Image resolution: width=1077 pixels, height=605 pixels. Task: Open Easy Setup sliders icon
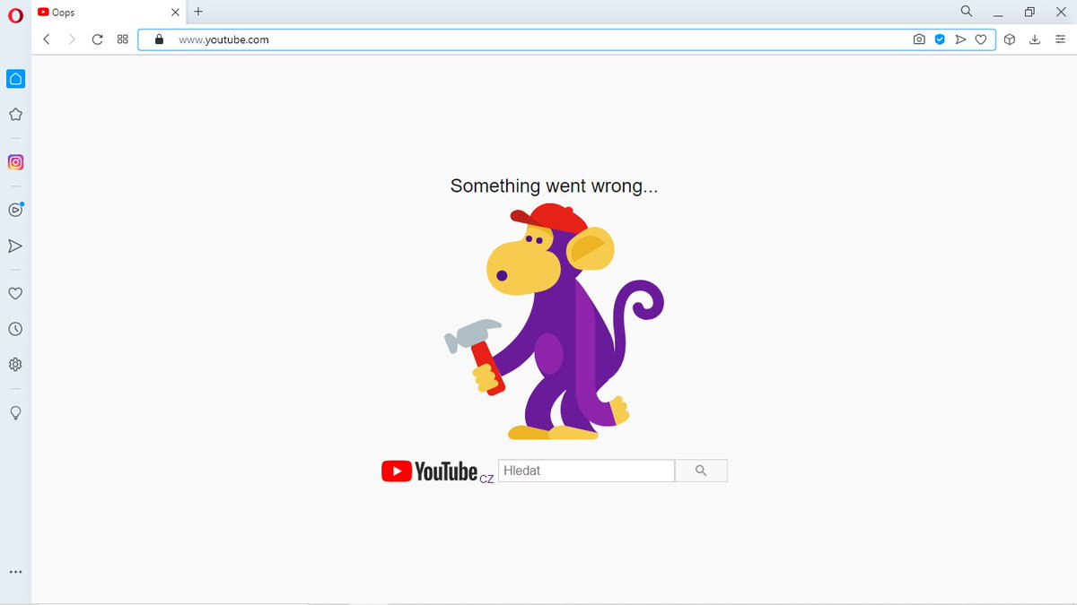1060,39
